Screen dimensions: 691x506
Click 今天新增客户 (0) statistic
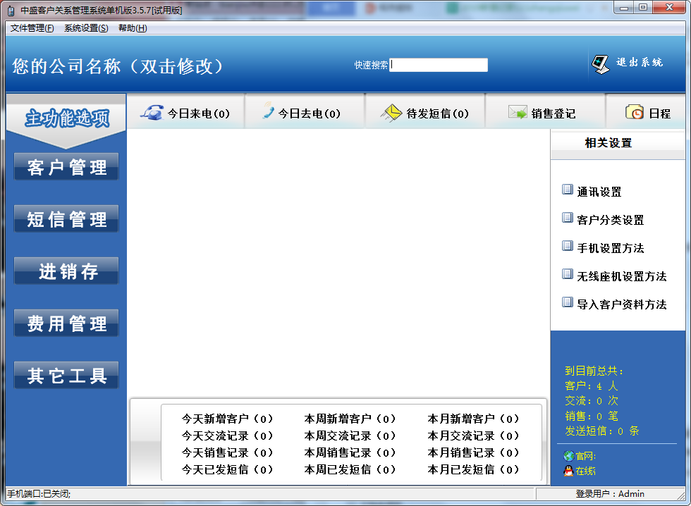tap(227, 419)
